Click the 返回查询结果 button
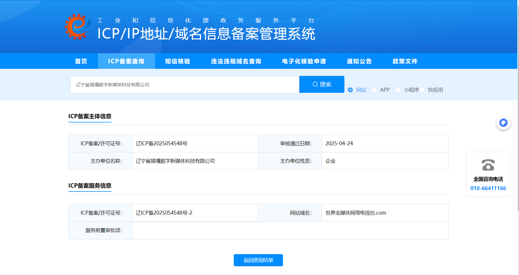The width and height of the screenshot is (519, 275). [x=258, y=260]
